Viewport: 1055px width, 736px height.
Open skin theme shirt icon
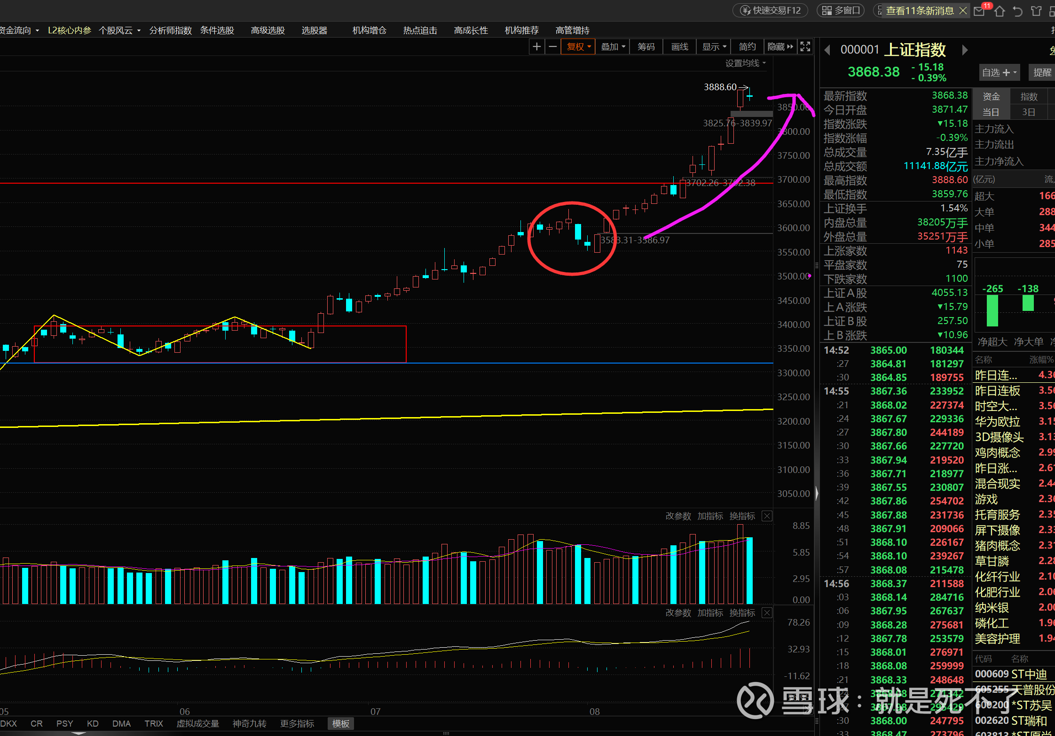1036,11
